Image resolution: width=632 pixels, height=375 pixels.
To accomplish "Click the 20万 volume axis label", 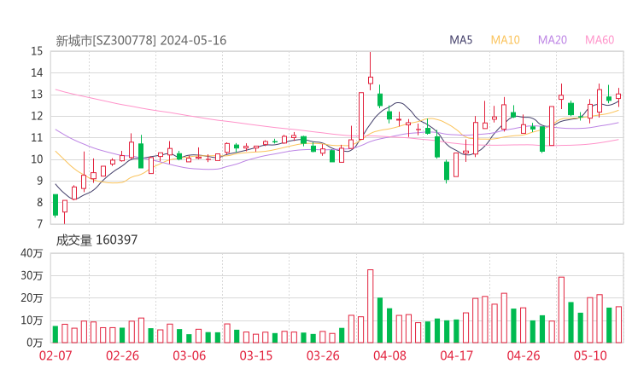I will click(32, 298).
